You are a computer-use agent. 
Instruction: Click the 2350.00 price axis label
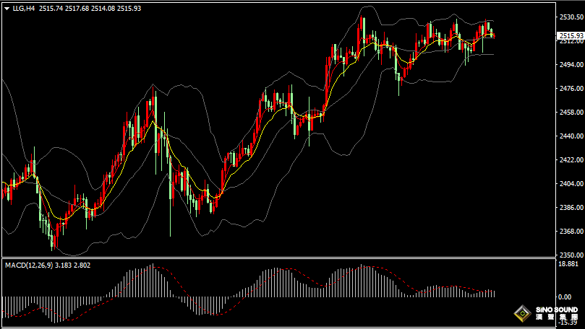coord(570,255)
